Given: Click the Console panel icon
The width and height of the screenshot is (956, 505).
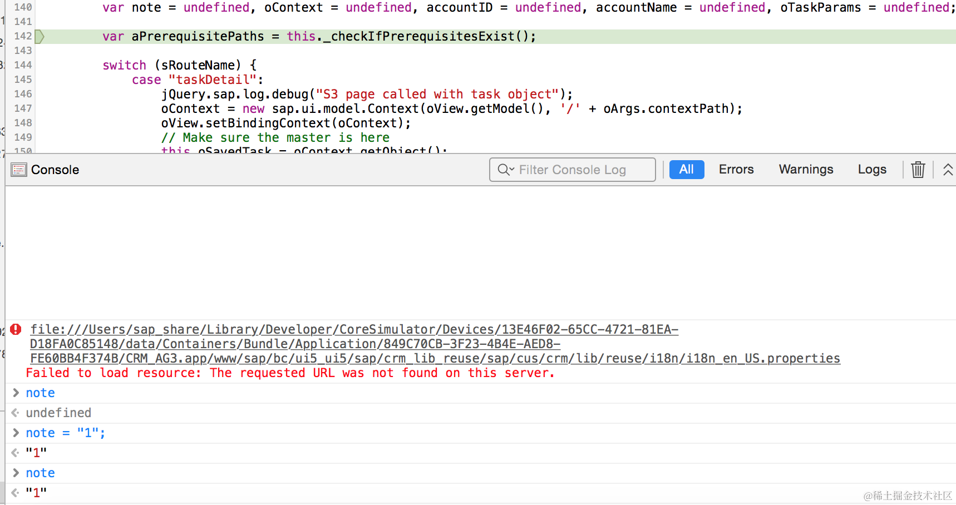Looking at the screenshot, I should (19, 170).
